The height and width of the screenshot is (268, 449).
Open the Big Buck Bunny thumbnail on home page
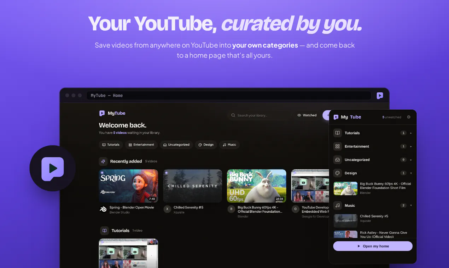[256, 186]
